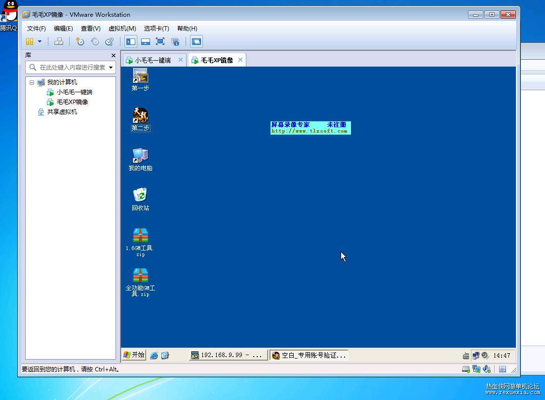Open the power options dropdown arrow
The height and width of the screenshot is (400, 545).
[40, 41]
